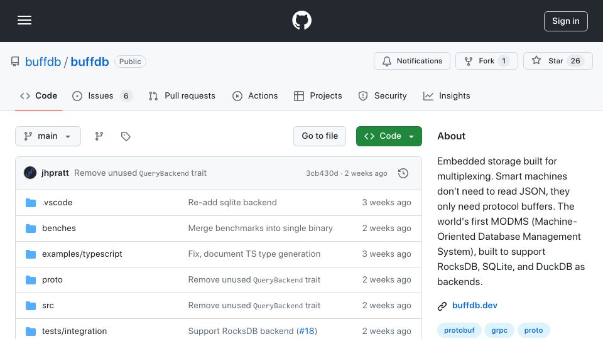
Task: Open Merge benchmarks into single binary commit
Action: coord(260,229)
